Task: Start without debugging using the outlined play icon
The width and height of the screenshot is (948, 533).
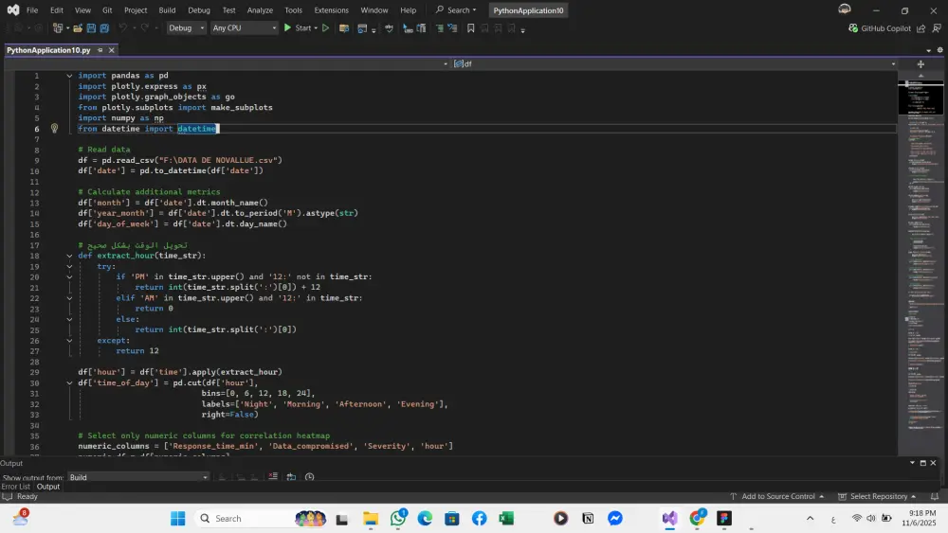Action: [x=325, y=27]
